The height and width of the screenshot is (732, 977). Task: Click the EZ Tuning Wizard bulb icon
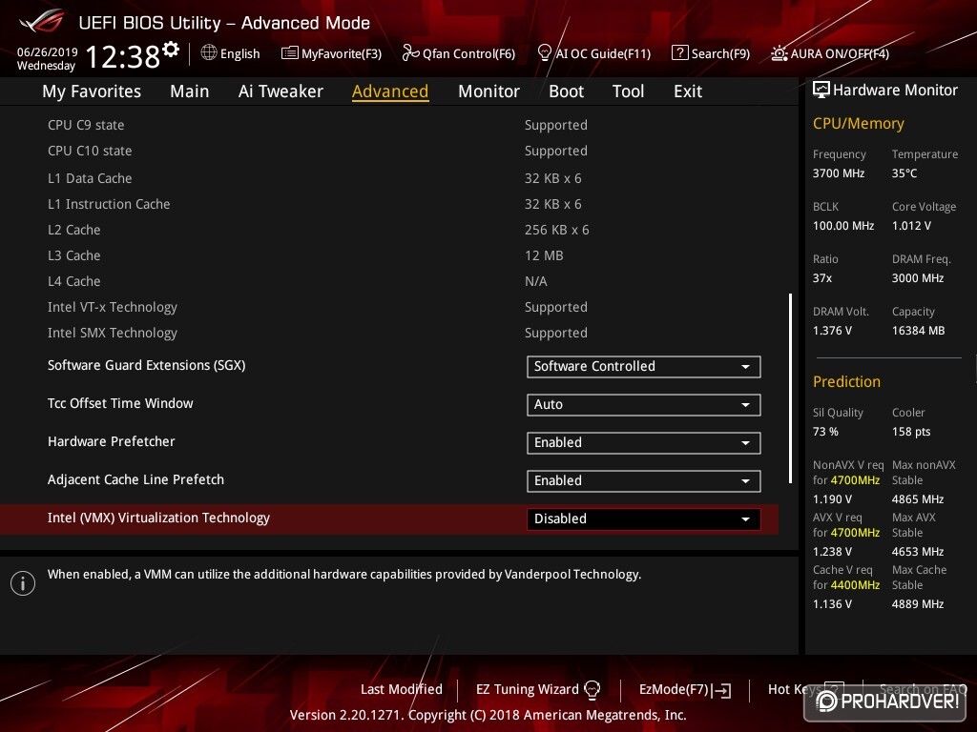[x=592, y=690]
